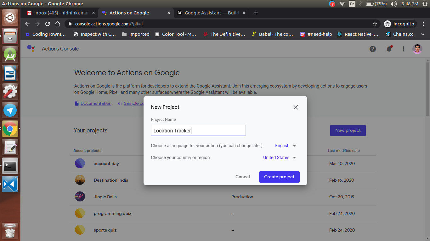
Task: Open Visual Studio Code from the dock
Action: pos(10,185)
